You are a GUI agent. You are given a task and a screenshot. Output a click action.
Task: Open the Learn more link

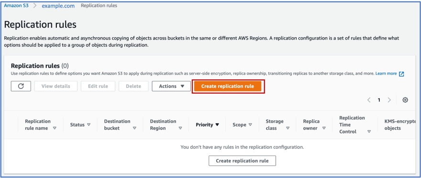386,73
